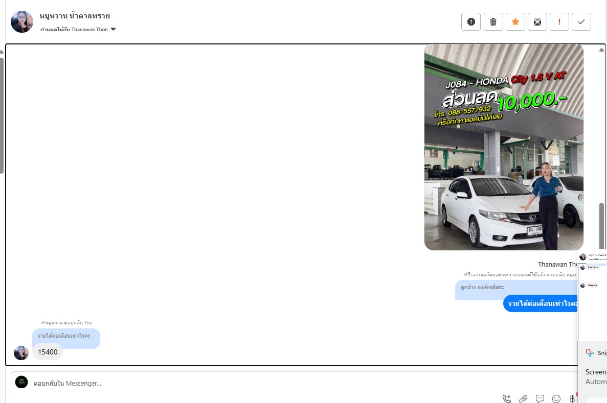The width and height of the screenshot is (607, 403).
Task: Click the baht payment icon
Action: tap(572, 398)
